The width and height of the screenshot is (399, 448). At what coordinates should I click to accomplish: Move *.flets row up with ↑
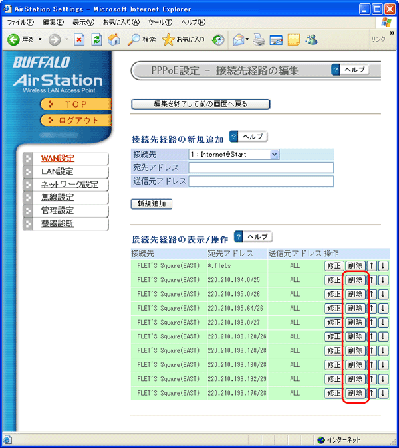pyautogui.click(x=372, y=266)
